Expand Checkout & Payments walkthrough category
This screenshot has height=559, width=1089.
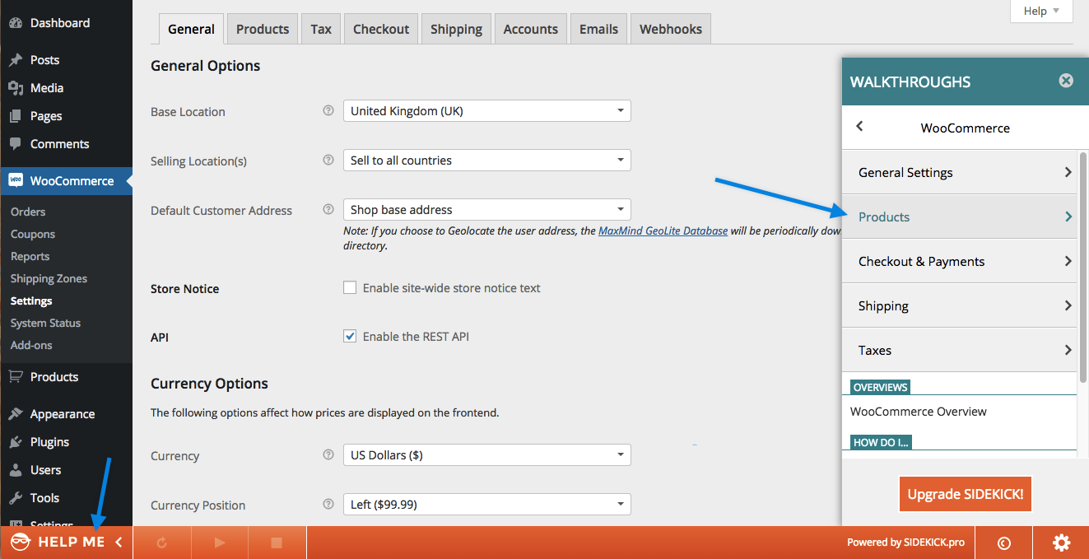[960, 261]
